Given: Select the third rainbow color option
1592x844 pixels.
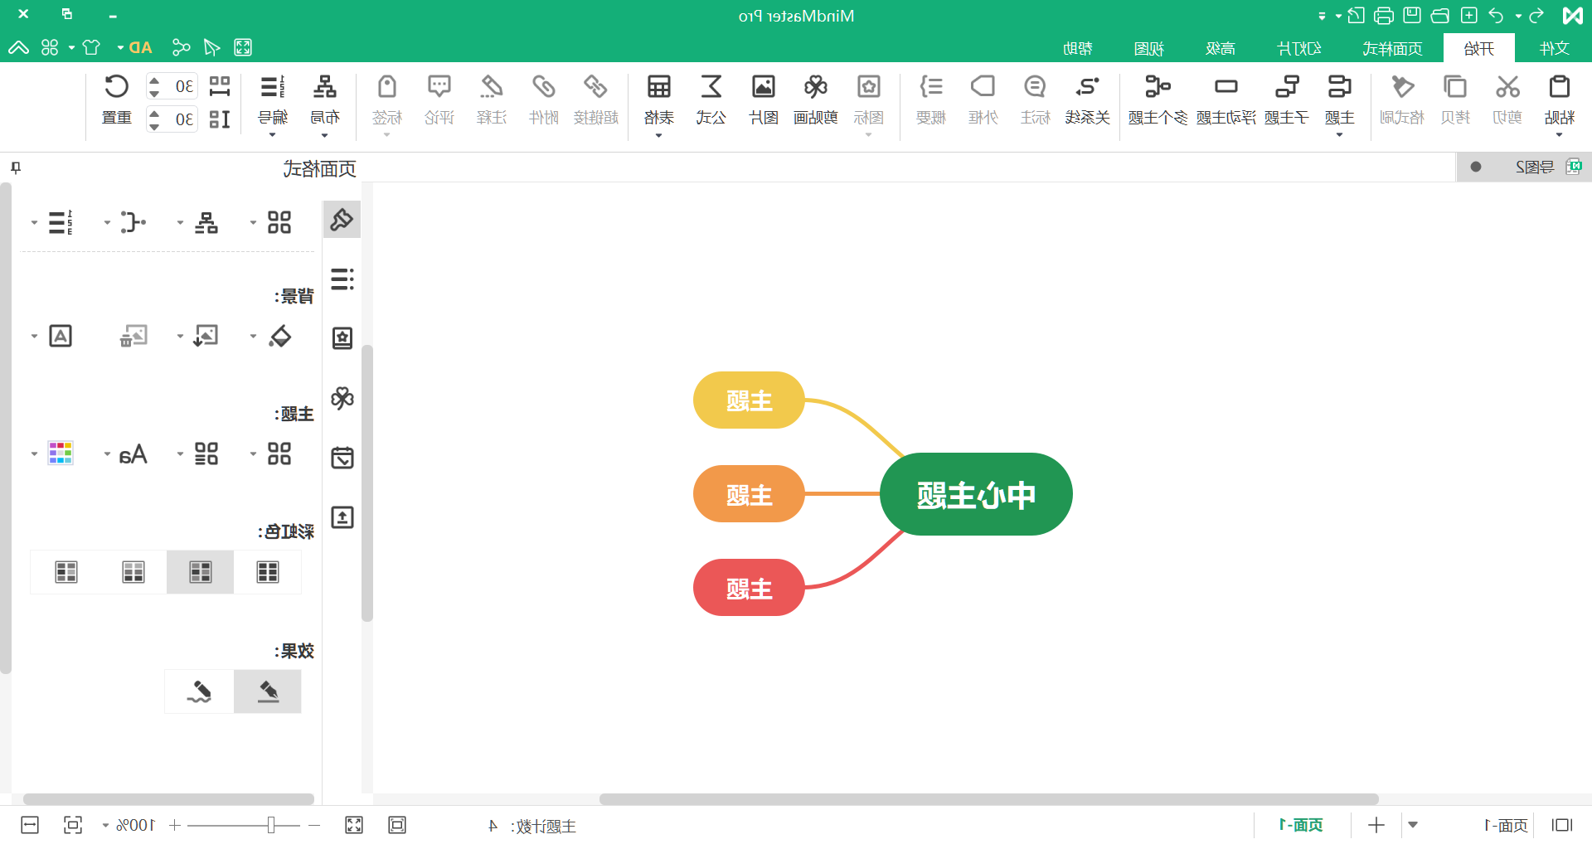Looking at the screenshot, I should point(133,572).
